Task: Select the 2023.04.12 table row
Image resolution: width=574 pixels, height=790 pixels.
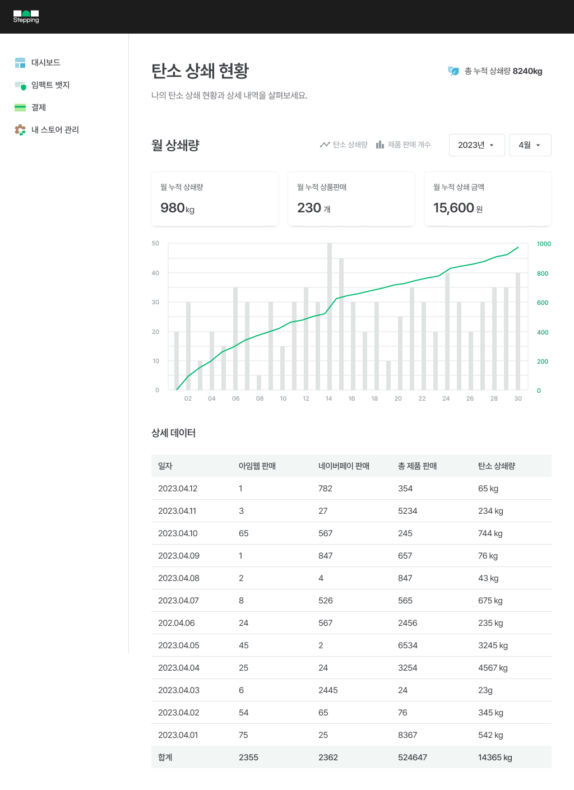Action: pos(351,489)
